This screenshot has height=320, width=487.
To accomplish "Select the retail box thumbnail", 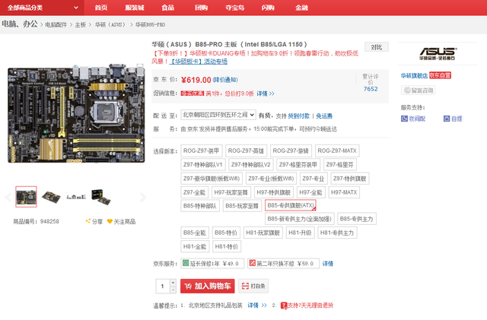I will click(101, 197).
